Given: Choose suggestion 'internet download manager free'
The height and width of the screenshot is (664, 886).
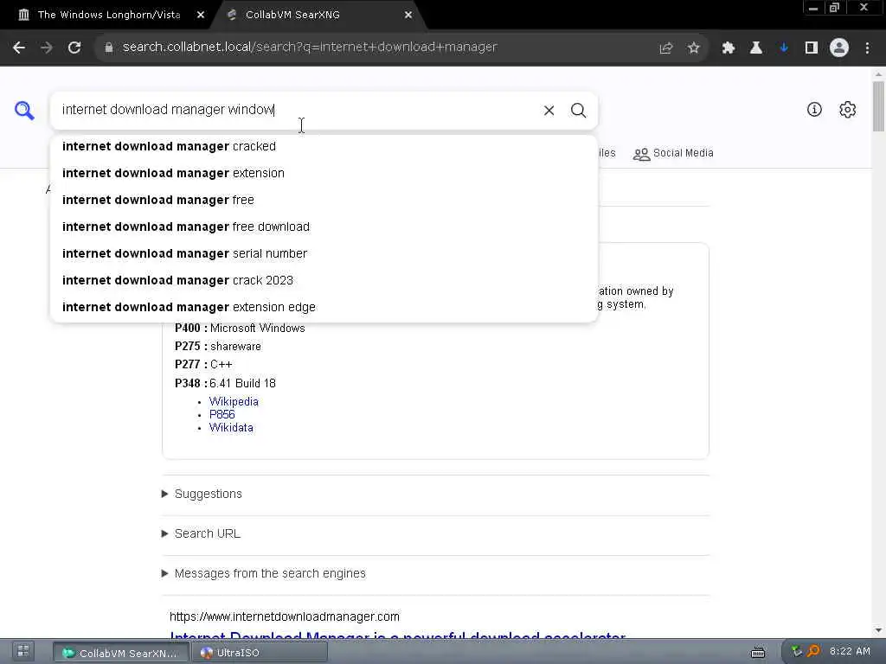Looking at the screenshot, I should 324,200.
